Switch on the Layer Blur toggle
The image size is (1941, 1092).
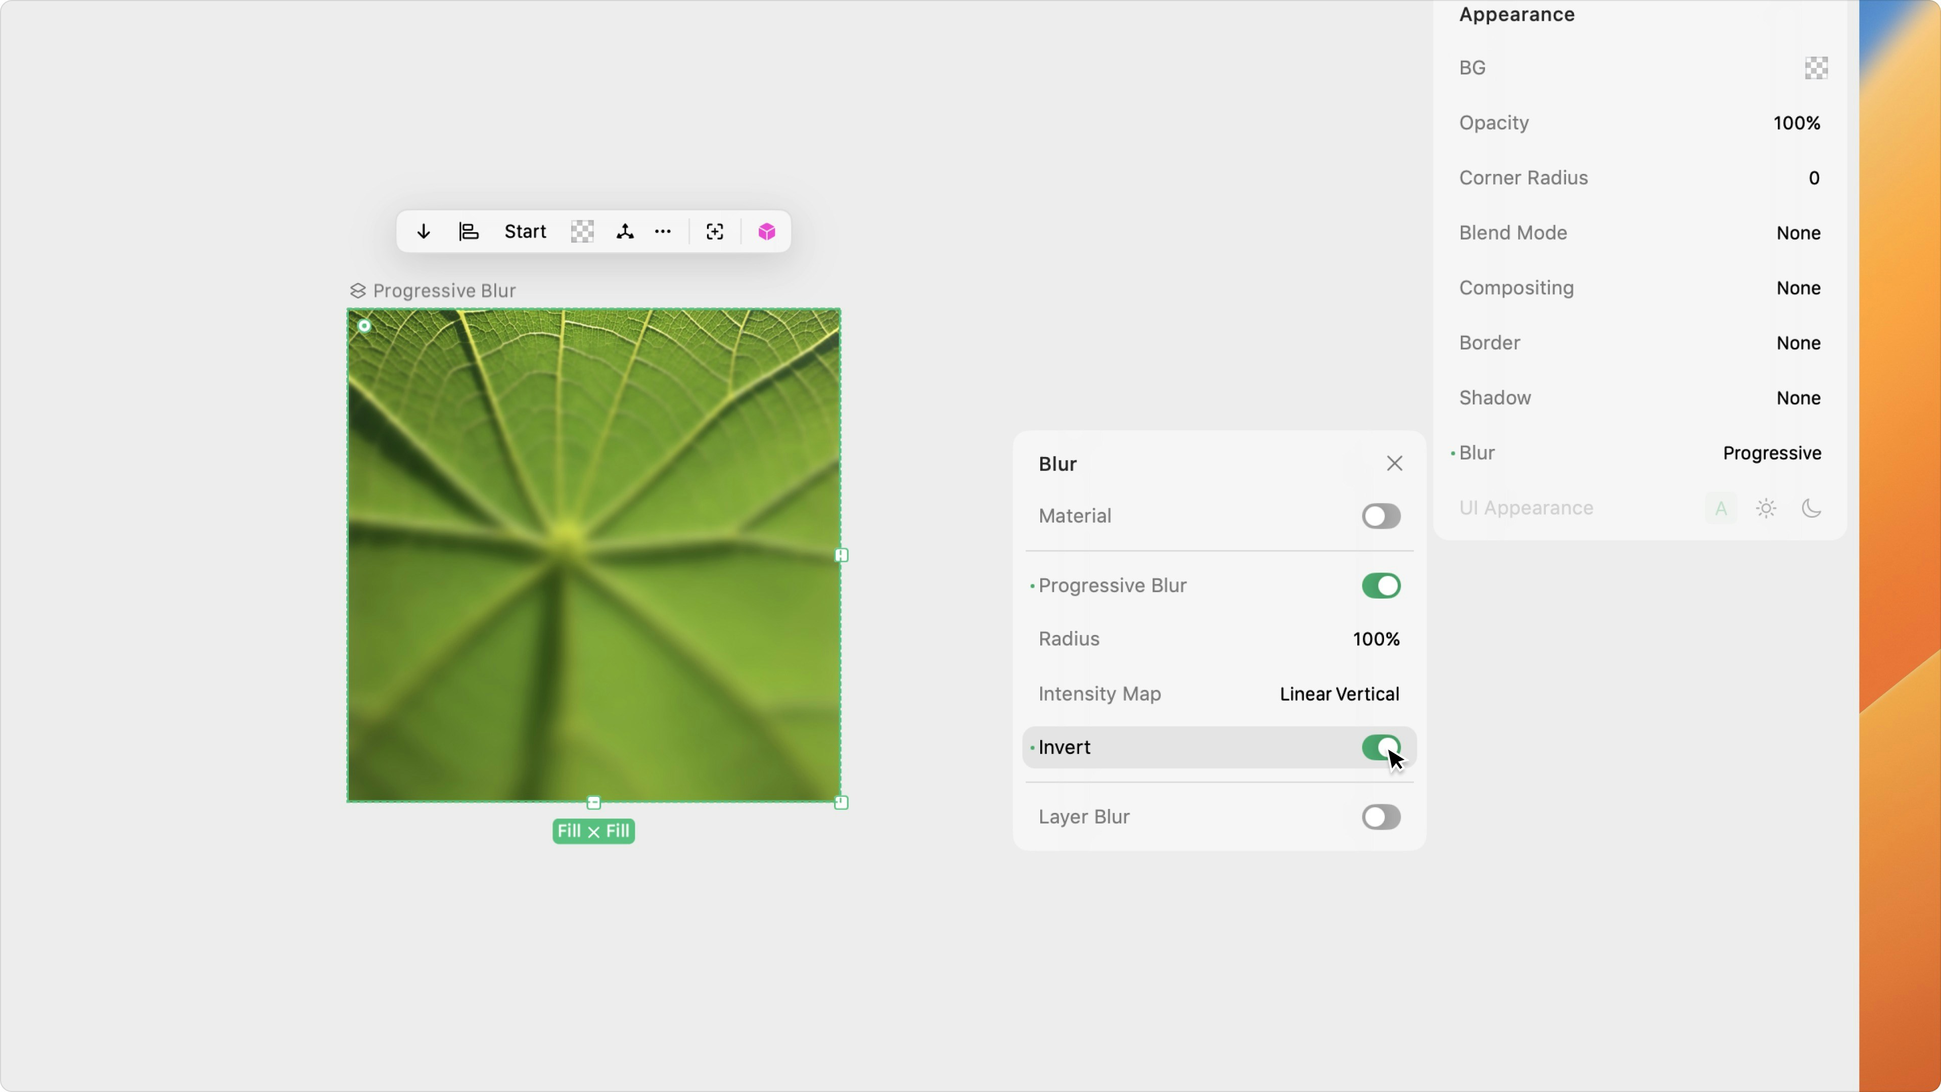click(x=1380, y=817)
